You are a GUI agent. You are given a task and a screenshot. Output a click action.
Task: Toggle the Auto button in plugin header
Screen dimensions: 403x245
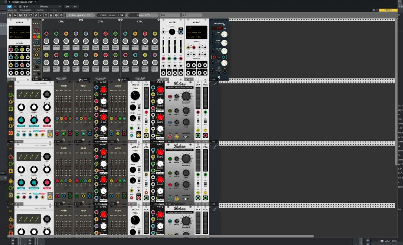(12, 10)
